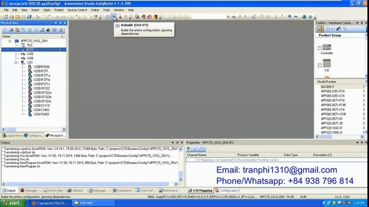Image resolution: width=369 pixels, height=207 pixels.
Task: Click the Output panel scroll-down arrow
Action: click(180, 179)
